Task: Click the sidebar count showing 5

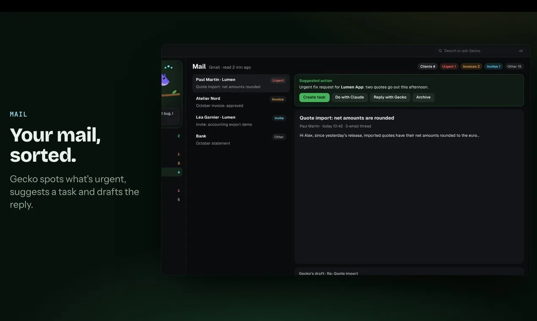Action: (x=179, y=199)
